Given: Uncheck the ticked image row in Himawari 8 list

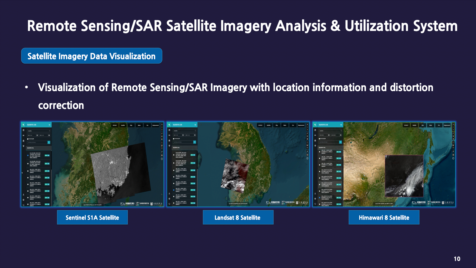Looking at the screenshot, I should click(320, 198).
